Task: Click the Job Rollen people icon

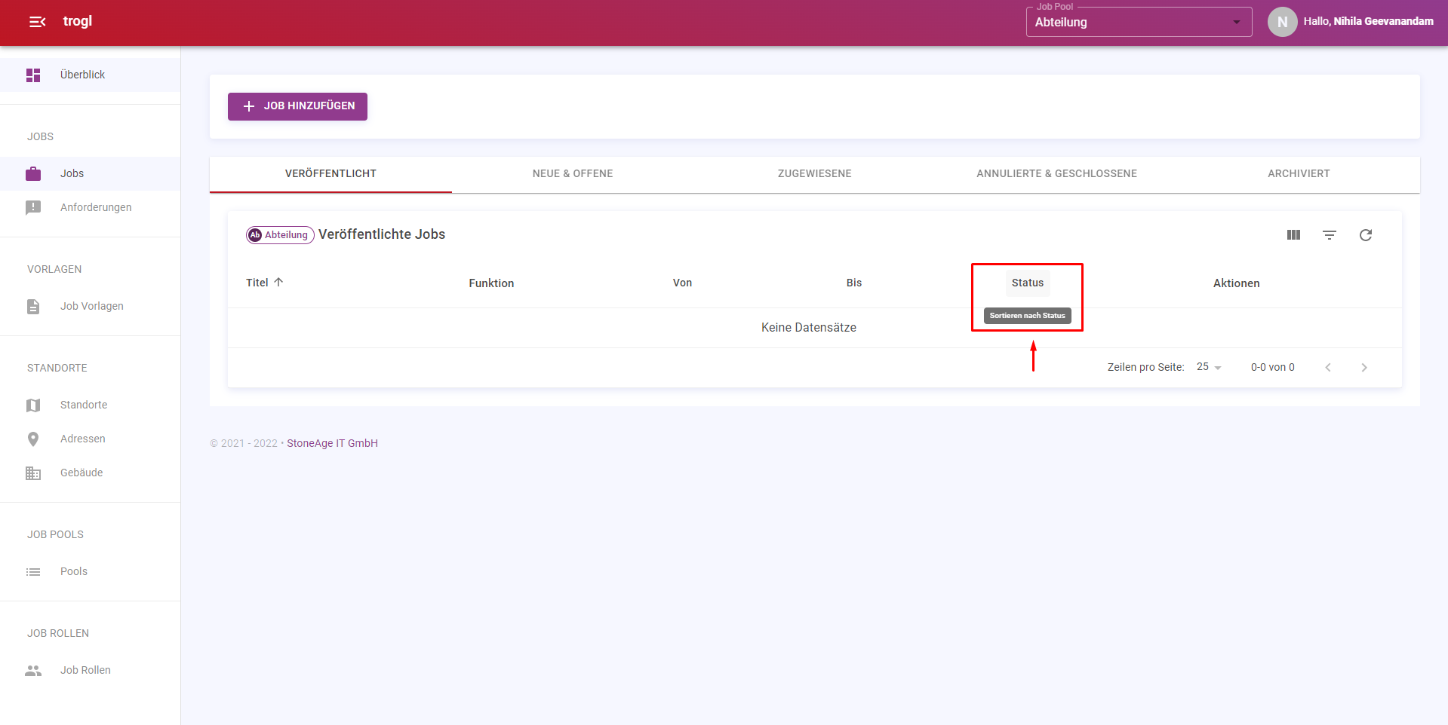Action: coord(33,671)
